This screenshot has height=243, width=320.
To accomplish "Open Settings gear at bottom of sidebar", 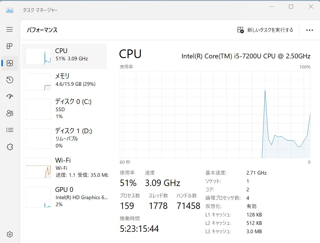I will click(x=10, y=234).
